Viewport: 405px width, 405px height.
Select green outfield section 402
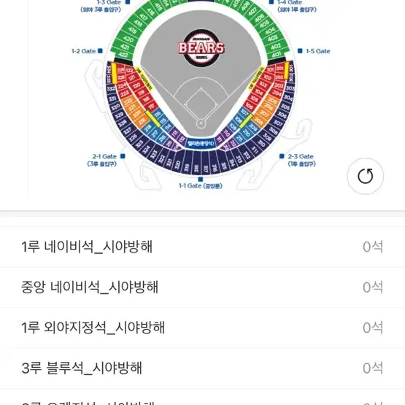click(x=276, y=46)
